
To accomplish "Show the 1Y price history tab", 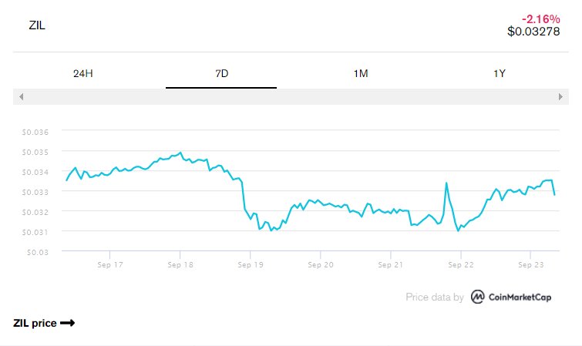I will pos(499,74).
